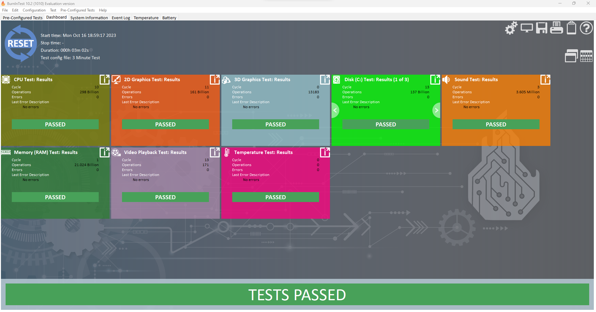
Task: Click the film reel icon on Video Playback card
Action: 116,152
